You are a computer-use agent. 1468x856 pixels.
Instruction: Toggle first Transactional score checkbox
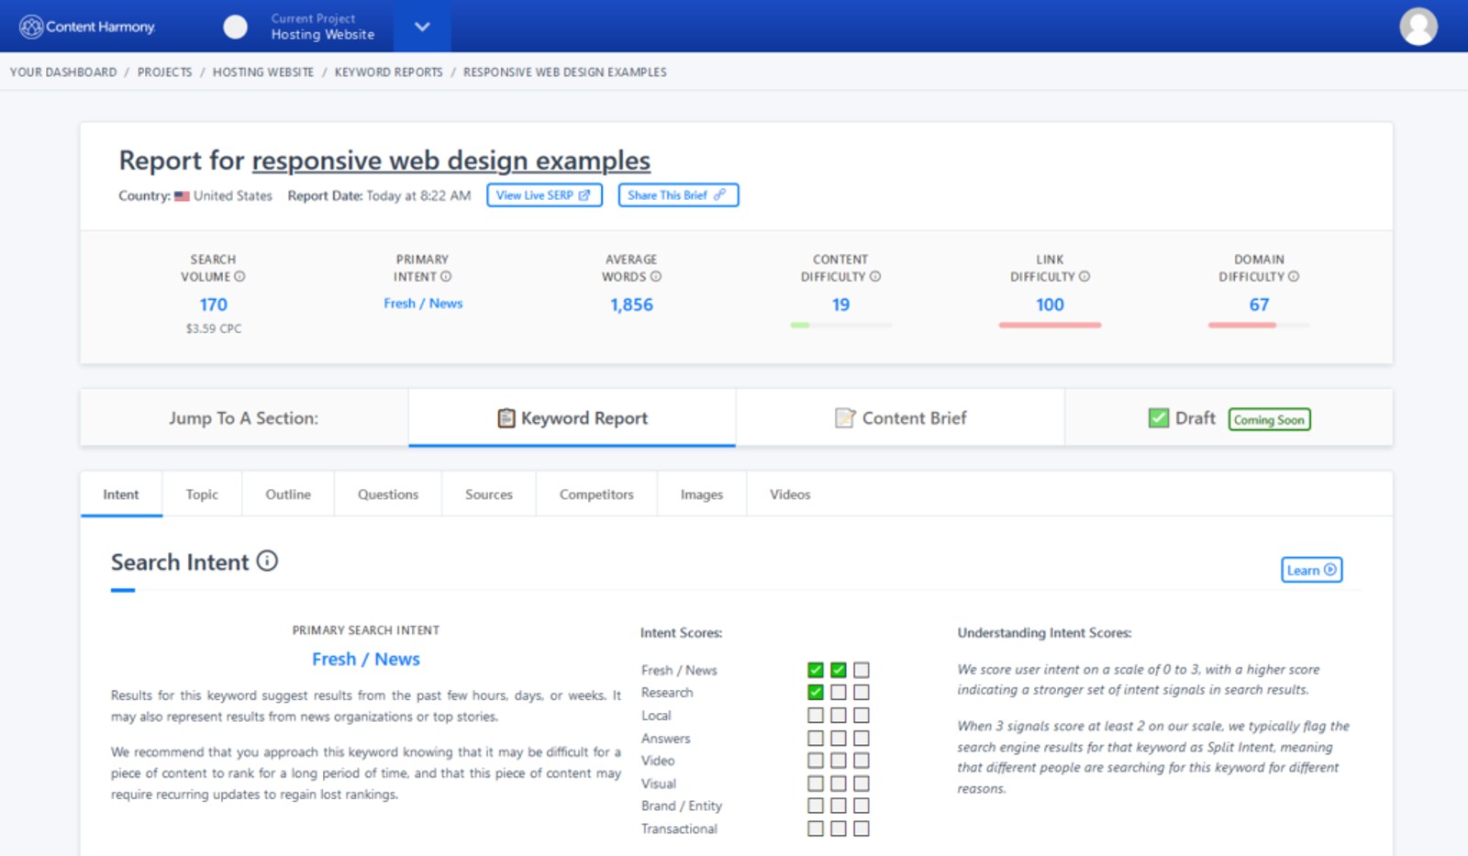click(816, 828)
